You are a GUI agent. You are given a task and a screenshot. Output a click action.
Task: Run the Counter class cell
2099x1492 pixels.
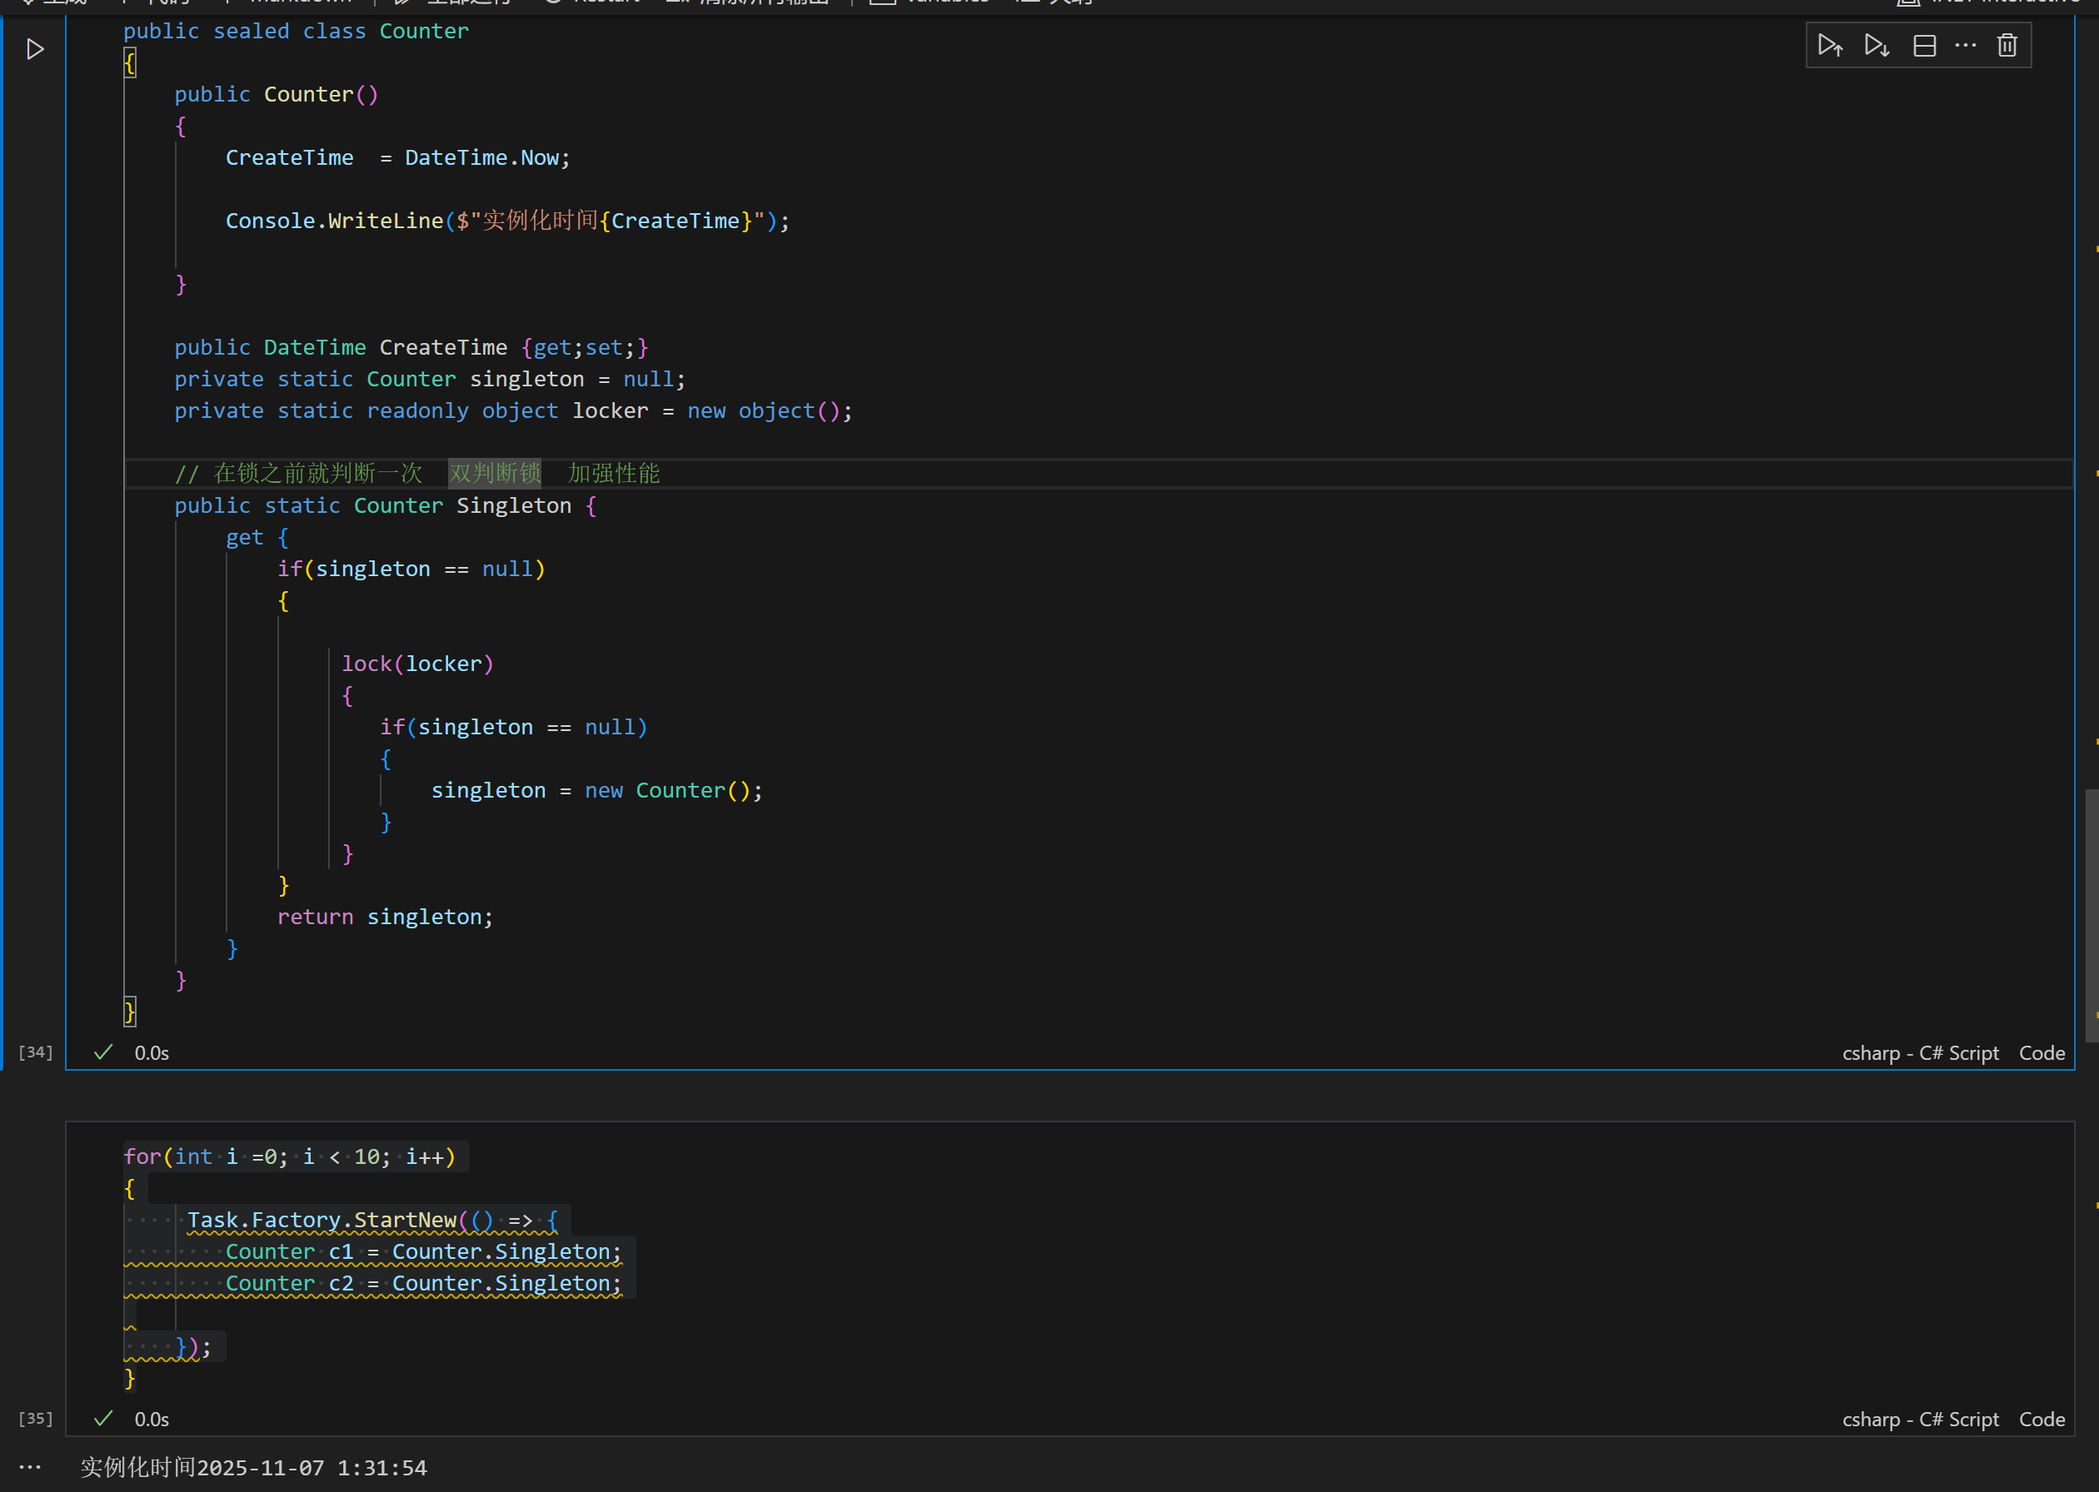point(35,48)
